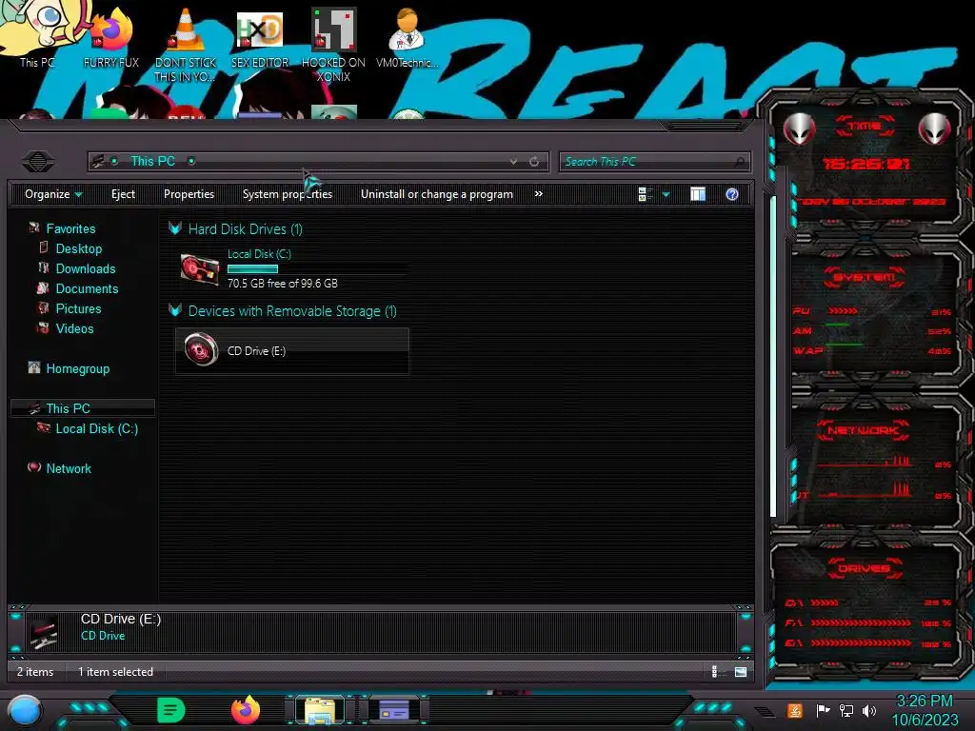Click '1 item selected' status text
The width and height of the screenshot is (975, 731).
pos(115,671)
